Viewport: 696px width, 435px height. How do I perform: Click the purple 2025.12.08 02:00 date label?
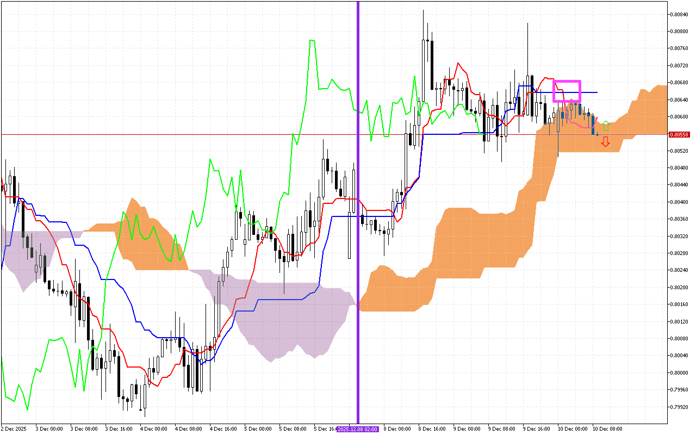click(358, 429)
